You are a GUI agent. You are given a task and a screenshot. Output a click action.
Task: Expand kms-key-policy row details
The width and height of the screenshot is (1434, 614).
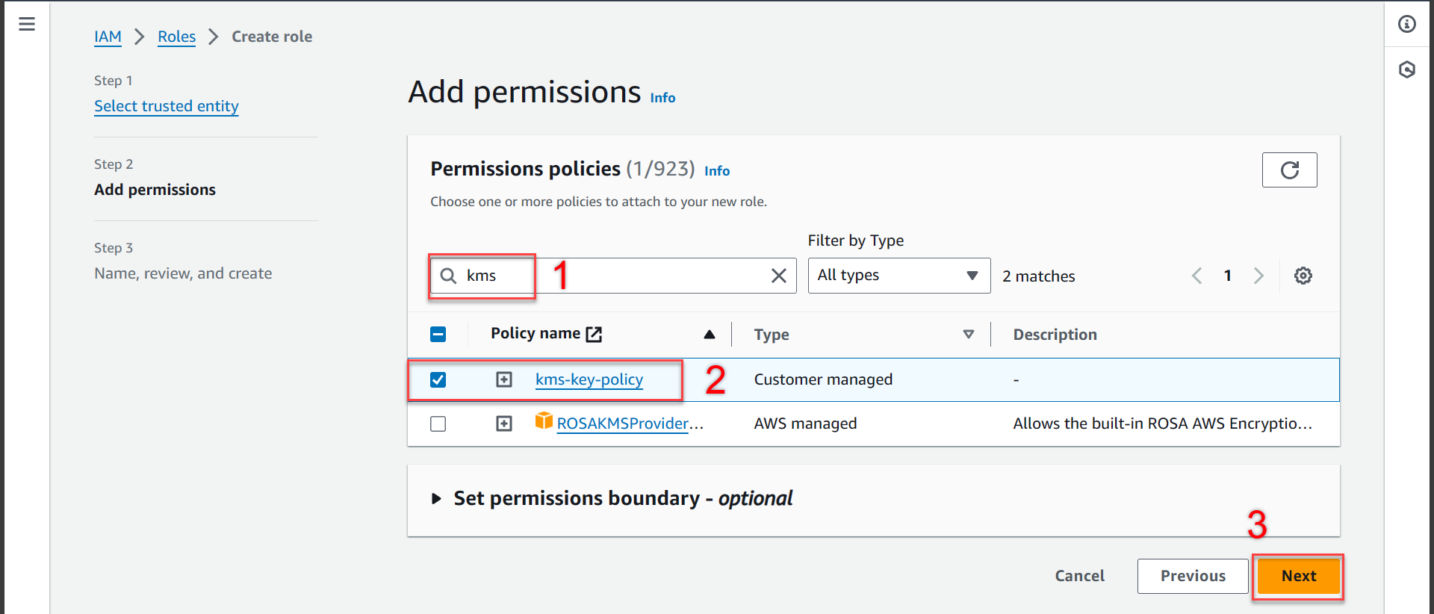pos(504,380)
